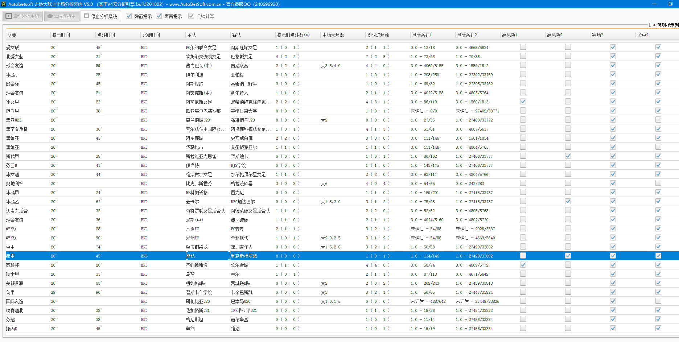
Task: Click the 预测提示列 label at top right
Action: coord(667,25)
